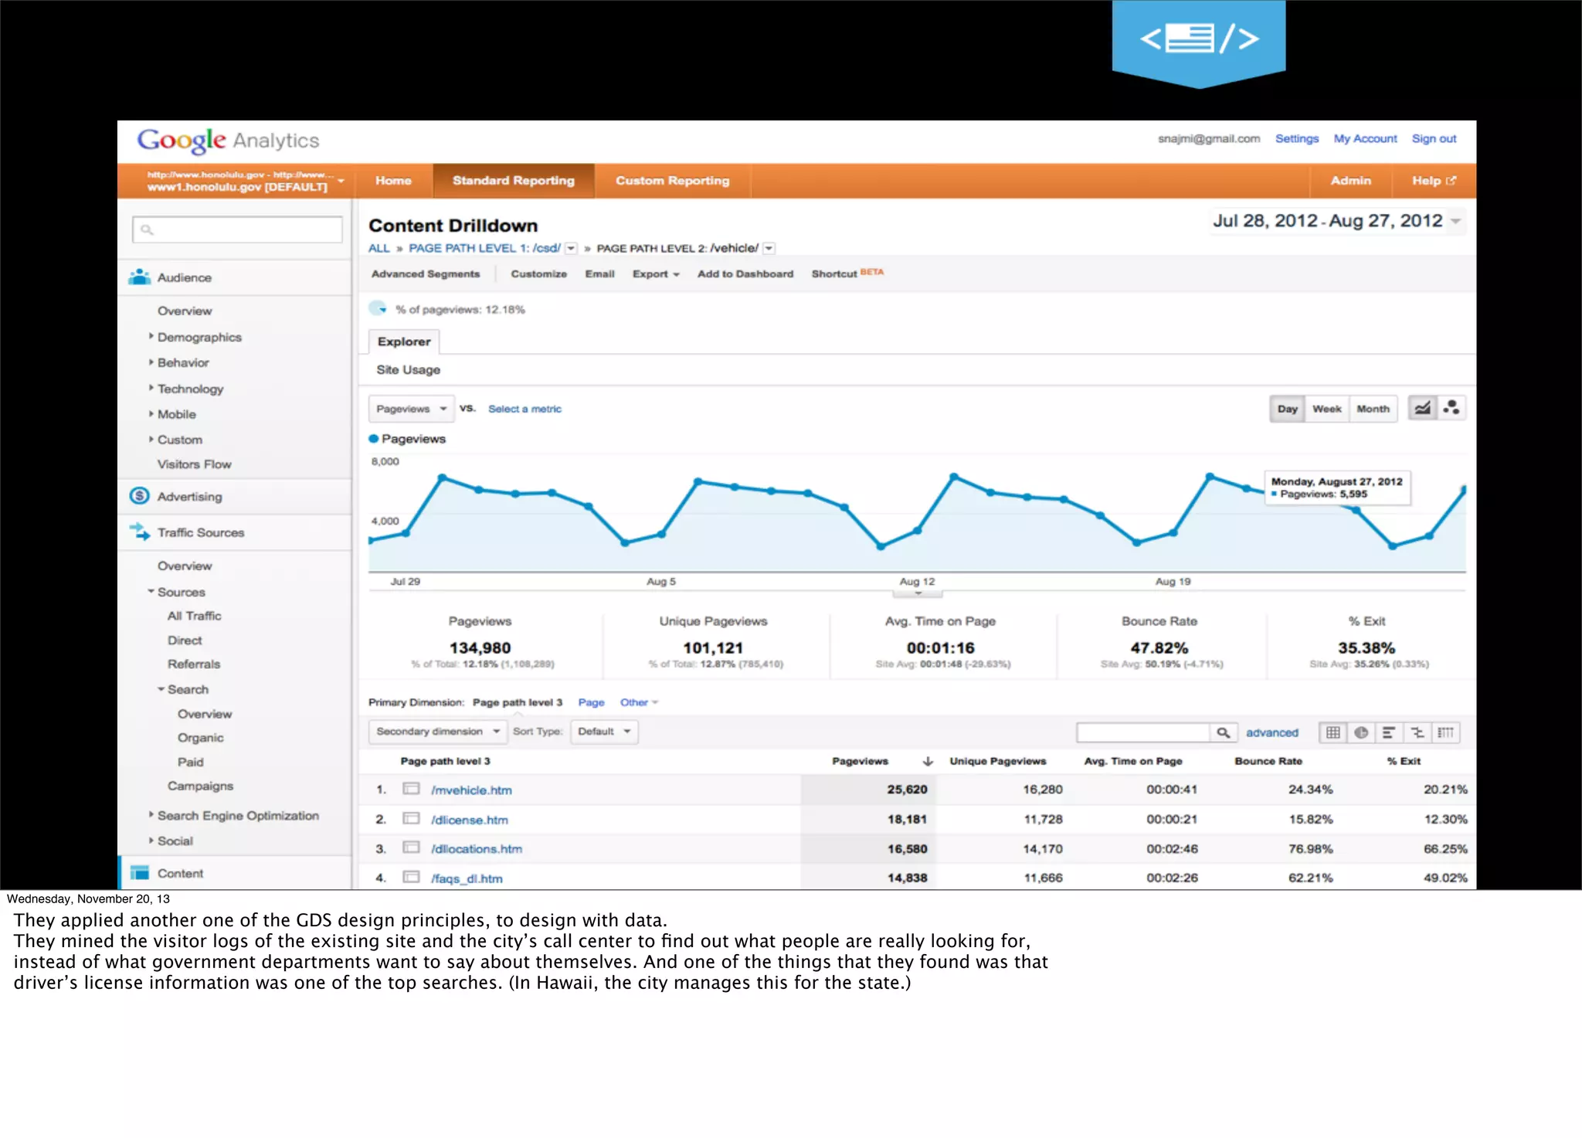1582x1138 pixels.
Task: Click the advanced filter link
Action: point(1271,732)
